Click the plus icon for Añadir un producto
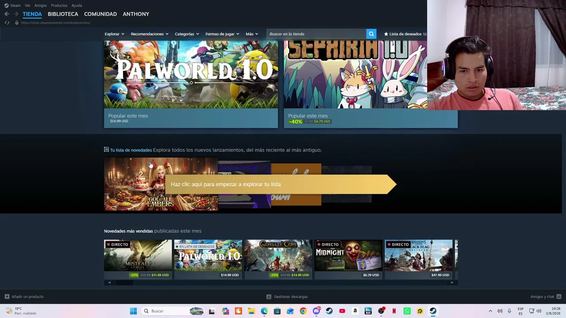 [7, 297]
